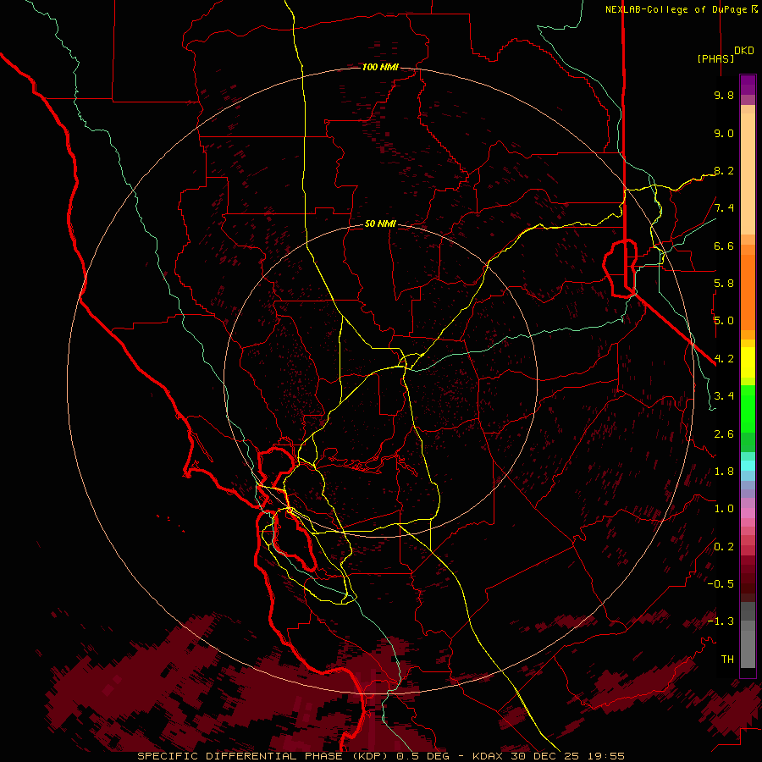Viewport: 762px width, 762px height.
Task: Select the 9.8 scale value
Action: 724,95
